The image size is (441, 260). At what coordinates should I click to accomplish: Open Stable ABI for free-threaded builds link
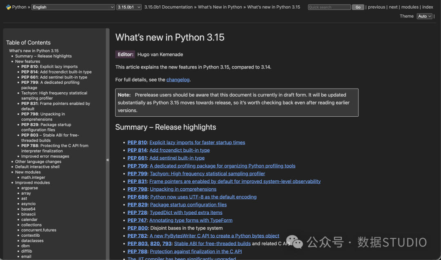coord(212,244)
